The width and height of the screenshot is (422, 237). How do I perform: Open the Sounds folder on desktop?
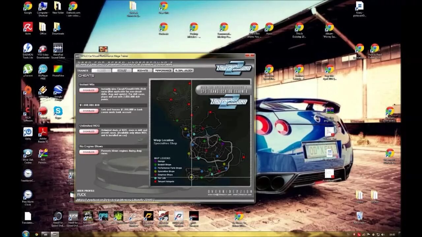375,197
